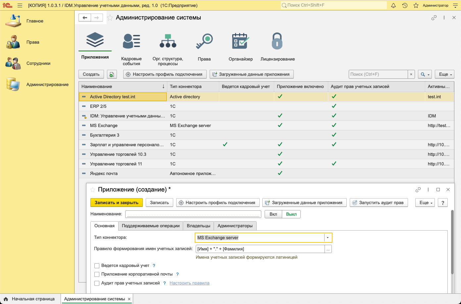
Task: Switch the application toggle to Выкл
Action: tap(291, 214)
